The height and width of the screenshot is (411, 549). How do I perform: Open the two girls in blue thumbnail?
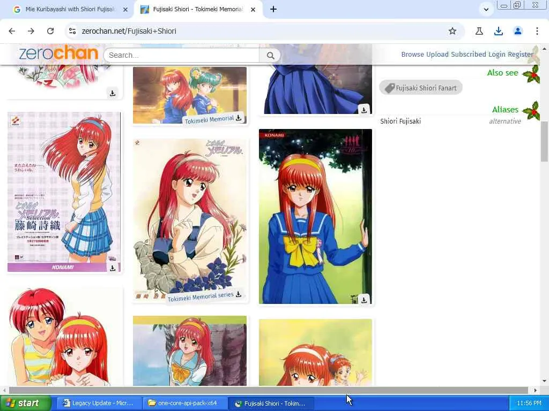coord(189,95)
